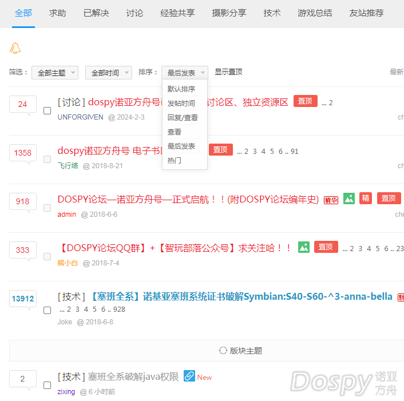Choose 最后发表 in the sort menu list

click(185, 146)
